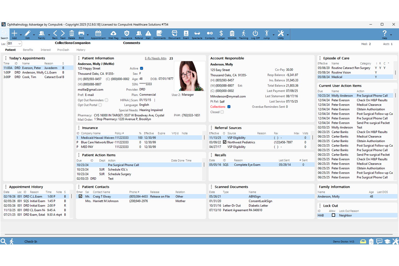Click the Comments heading below toolbar

[132, 43]
